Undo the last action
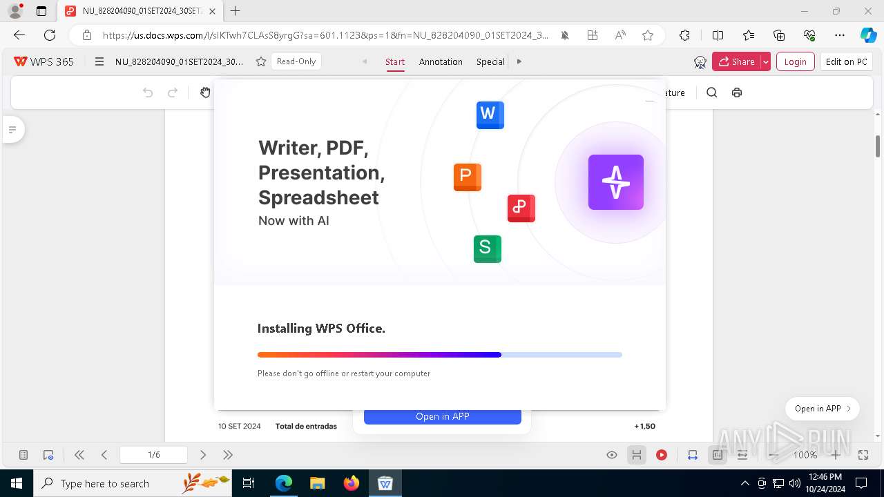This screenshot has width=884, height=497. click(x=148, y=92)
